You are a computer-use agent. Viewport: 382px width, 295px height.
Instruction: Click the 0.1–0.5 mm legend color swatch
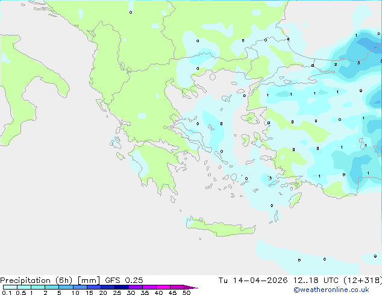pyautogui.click(x=10, y=287)
